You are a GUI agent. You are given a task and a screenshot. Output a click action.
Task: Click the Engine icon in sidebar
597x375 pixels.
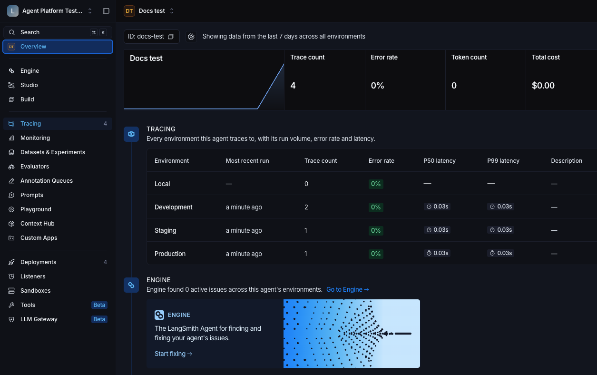click(11, 71)
